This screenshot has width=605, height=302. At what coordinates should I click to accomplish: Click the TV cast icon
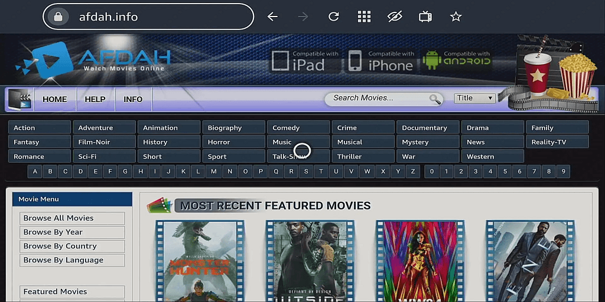pos(425,17)
